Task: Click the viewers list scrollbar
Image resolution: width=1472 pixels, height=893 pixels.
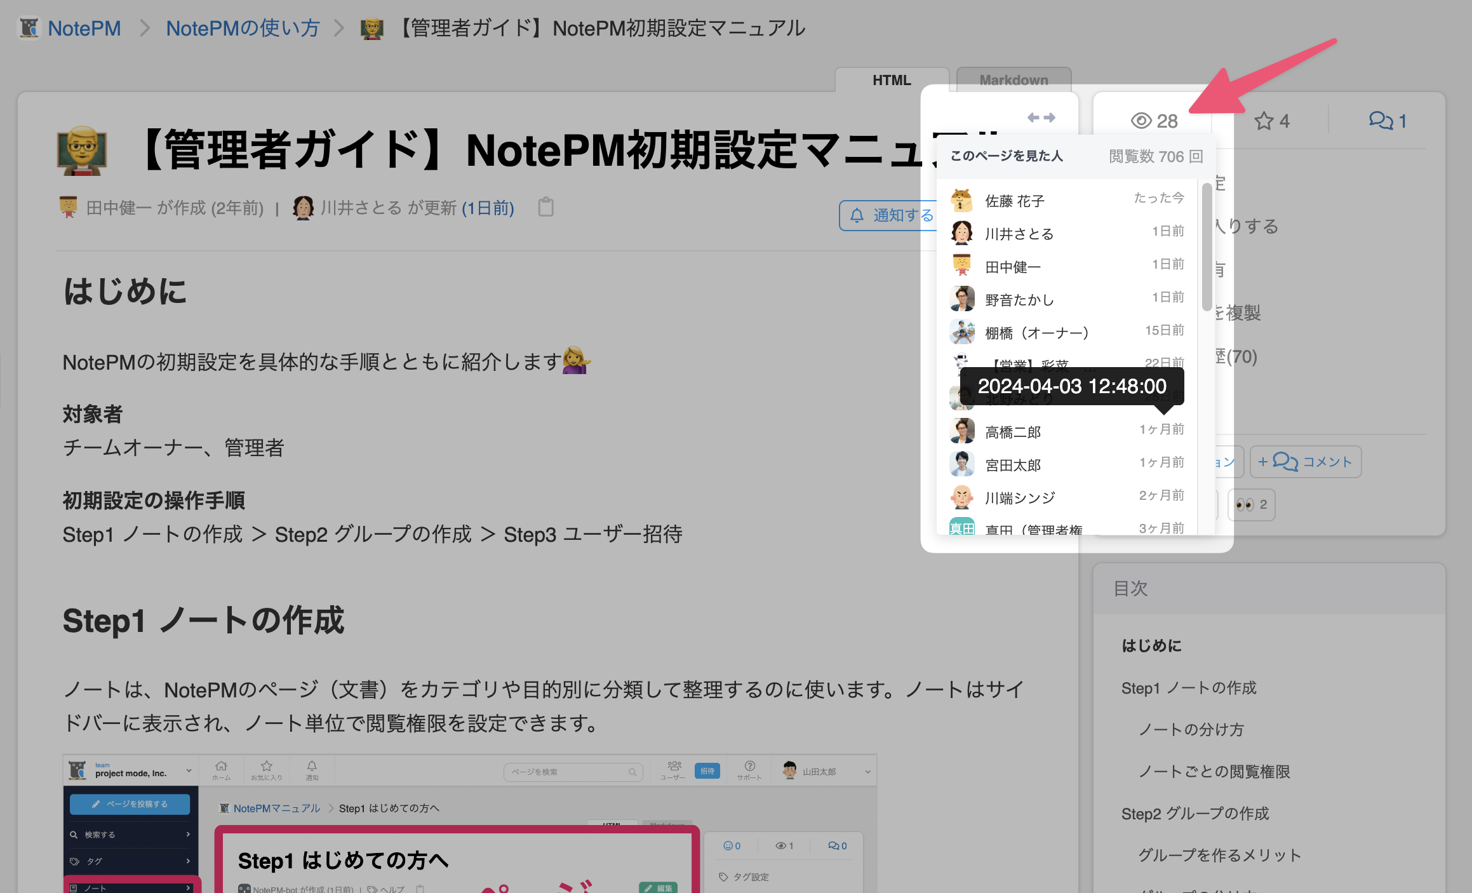Action: (1207, 248)
